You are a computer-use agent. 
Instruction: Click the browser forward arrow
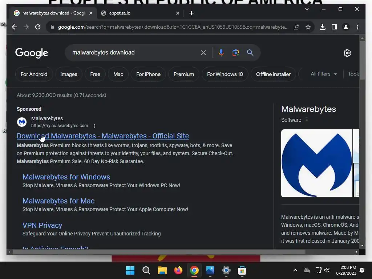pos(26,27)
